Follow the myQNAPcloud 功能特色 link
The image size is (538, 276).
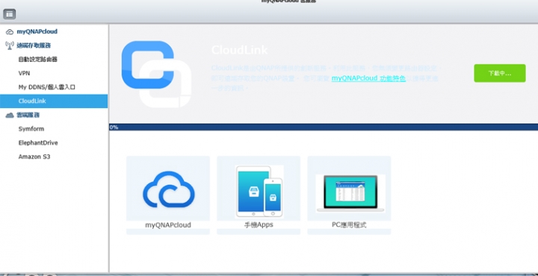pyautogui.click(x=368, y=78)
